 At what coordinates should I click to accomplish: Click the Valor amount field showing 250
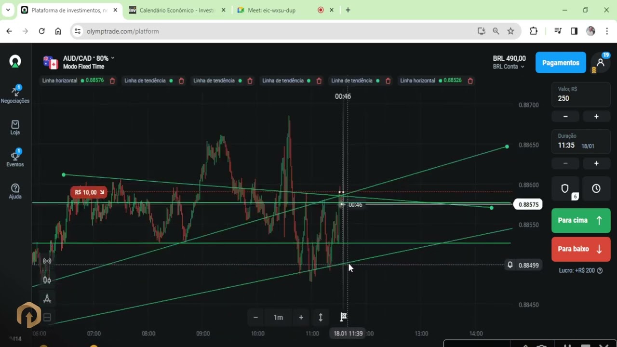(x=581, y=94)
